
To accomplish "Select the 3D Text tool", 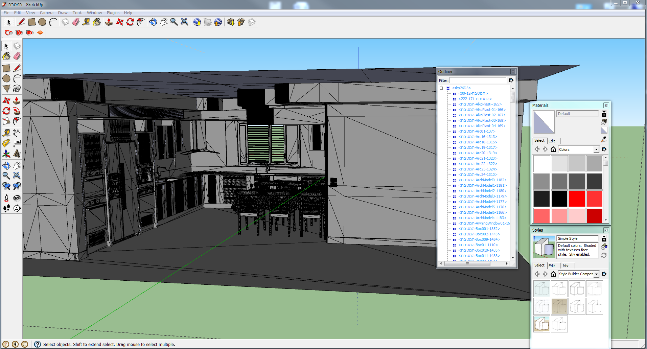I will (x=17, y=154).
